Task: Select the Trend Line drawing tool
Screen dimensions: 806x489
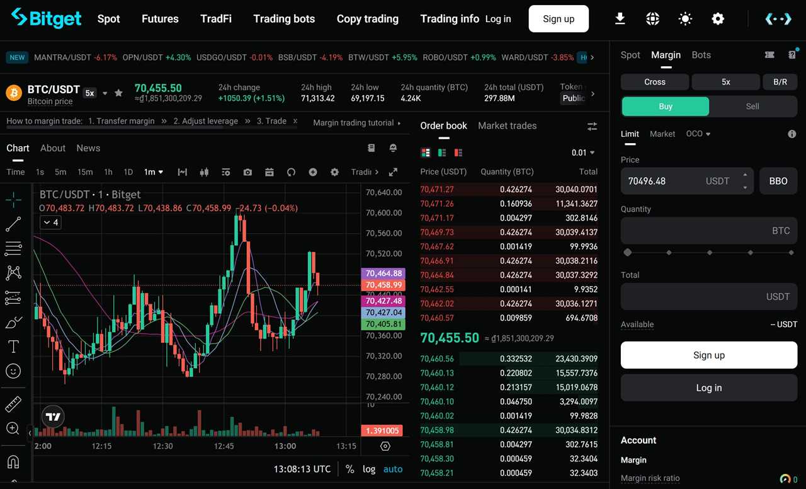Action: [x=13, y=224]
